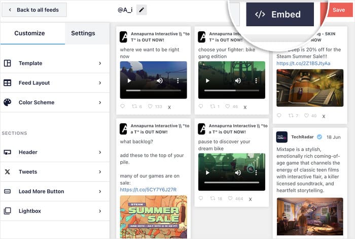Expand the Tweets section chevron
The width and height of the screenshot is (355, 239).
100,172
